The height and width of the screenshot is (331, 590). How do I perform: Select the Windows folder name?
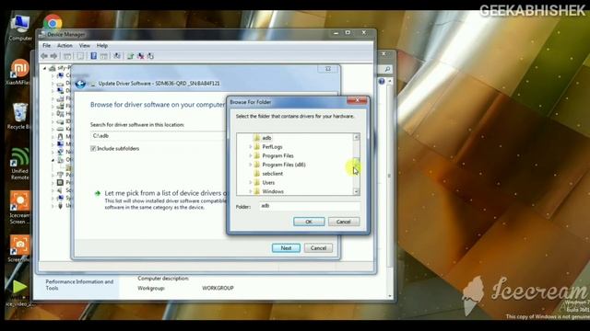273,191
